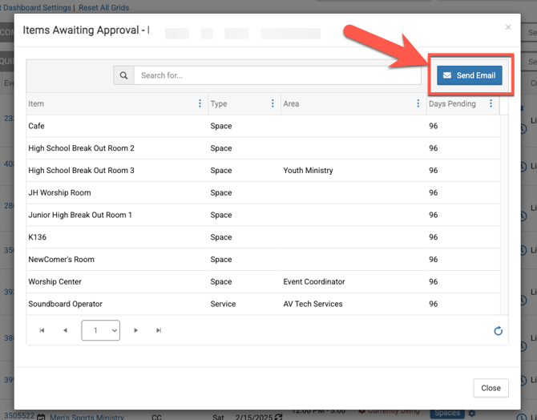The width and height of the screenshot is (537, 420).
Task: Open Days Pending column options menu
Action: click(x=491, y=103)
